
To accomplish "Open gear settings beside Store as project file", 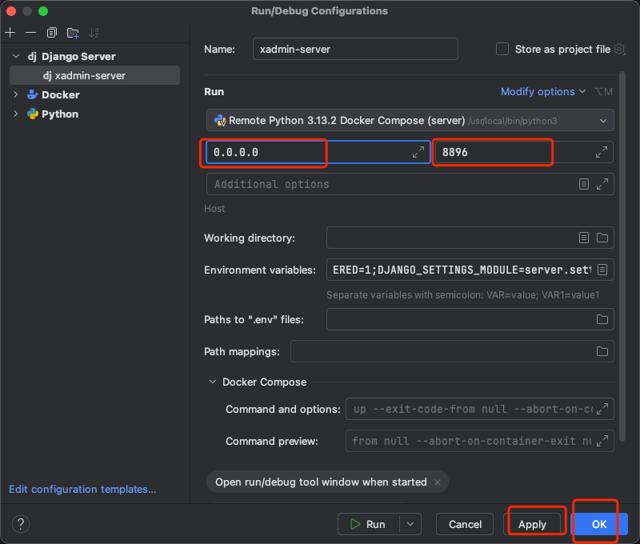I will (x=619, y=49).
